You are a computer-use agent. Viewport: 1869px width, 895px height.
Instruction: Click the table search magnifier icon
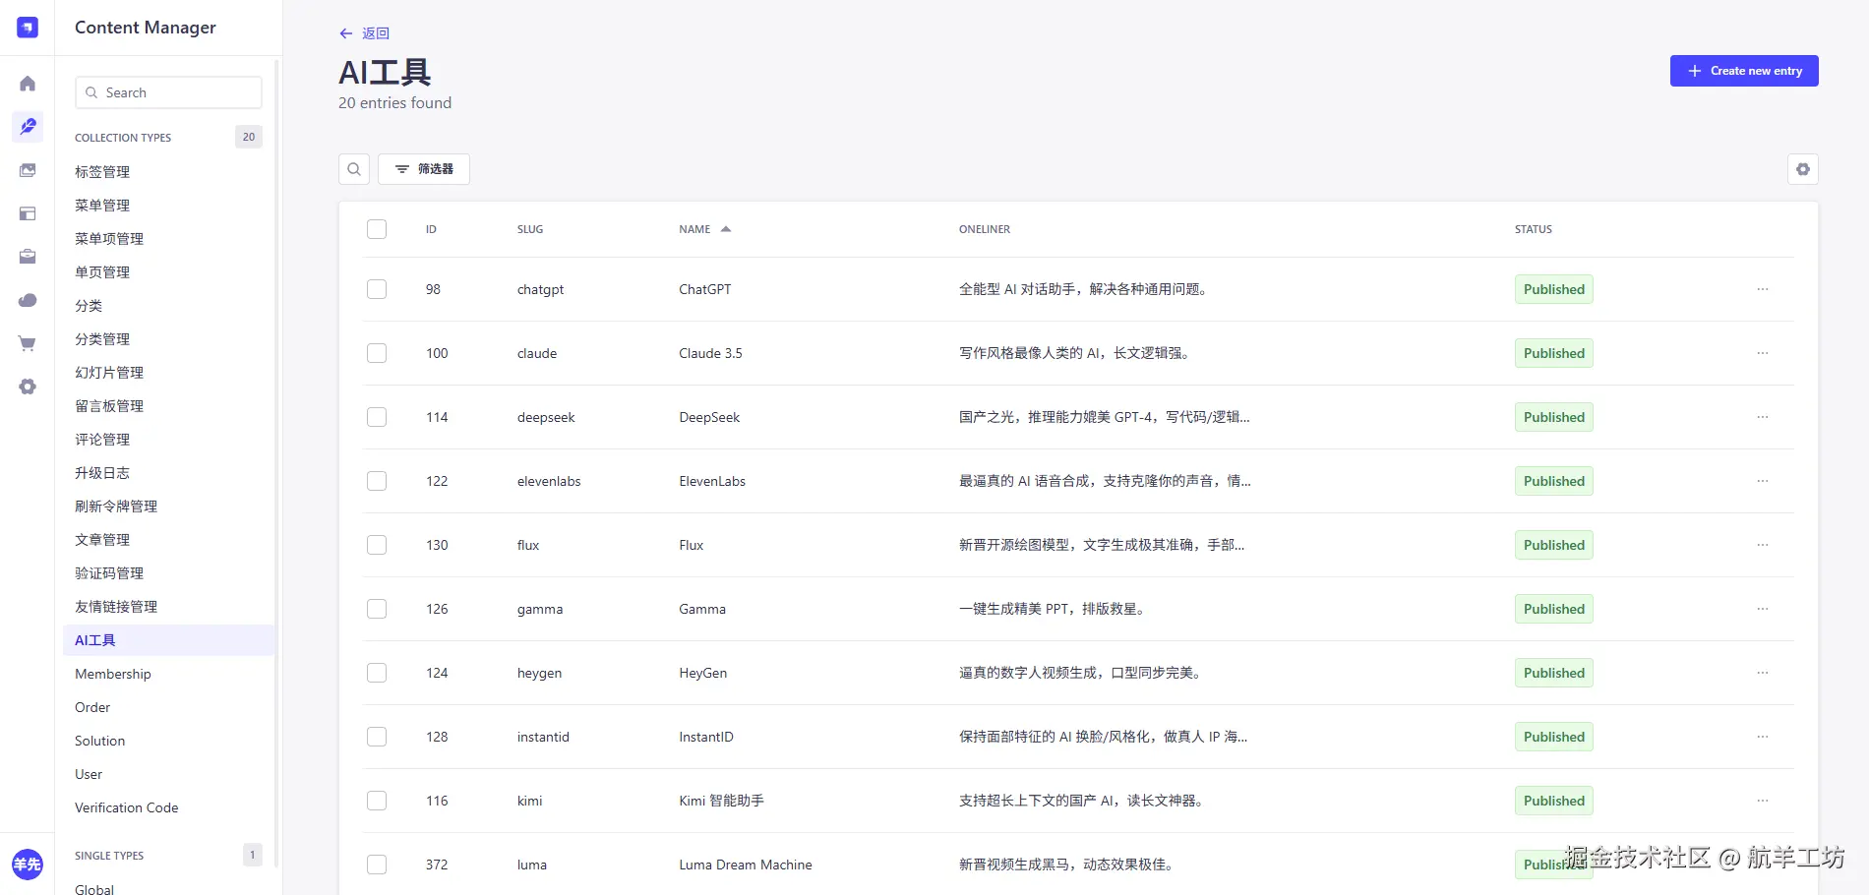(354, 169)
